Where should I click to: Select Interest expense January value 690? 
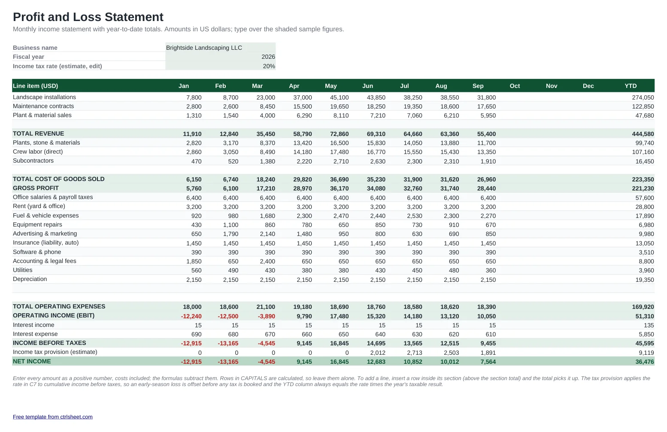[x=196, y=334]
